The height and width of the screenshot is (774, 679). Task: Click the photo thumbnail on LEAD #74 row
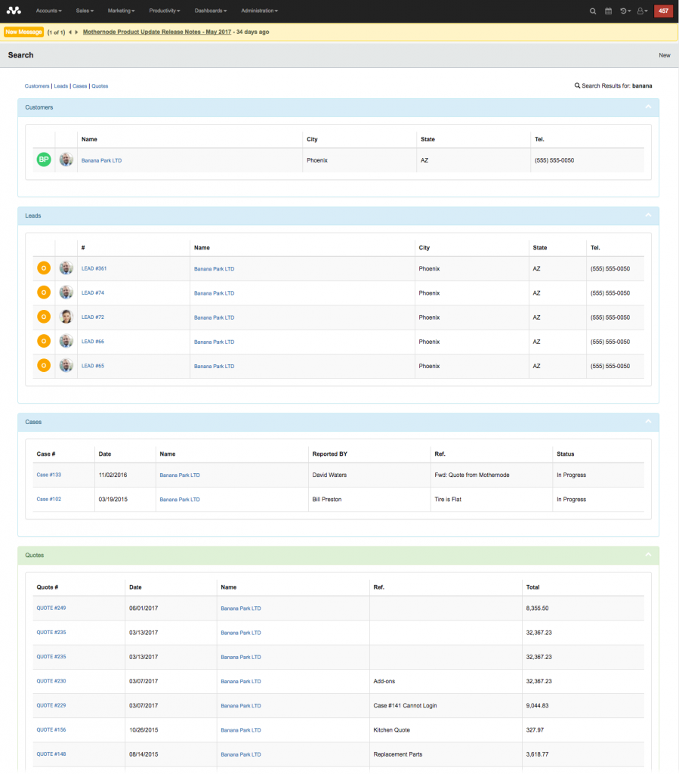click(x=66, y=293)
